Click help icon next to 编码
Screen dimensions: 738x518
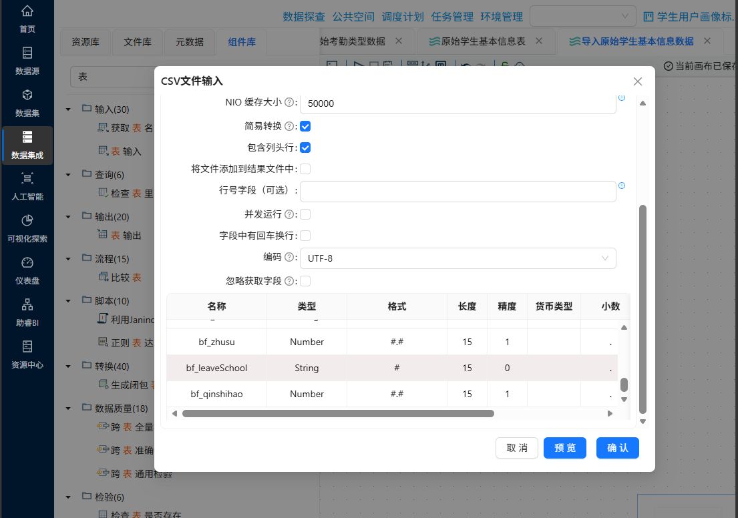[289, 257]
